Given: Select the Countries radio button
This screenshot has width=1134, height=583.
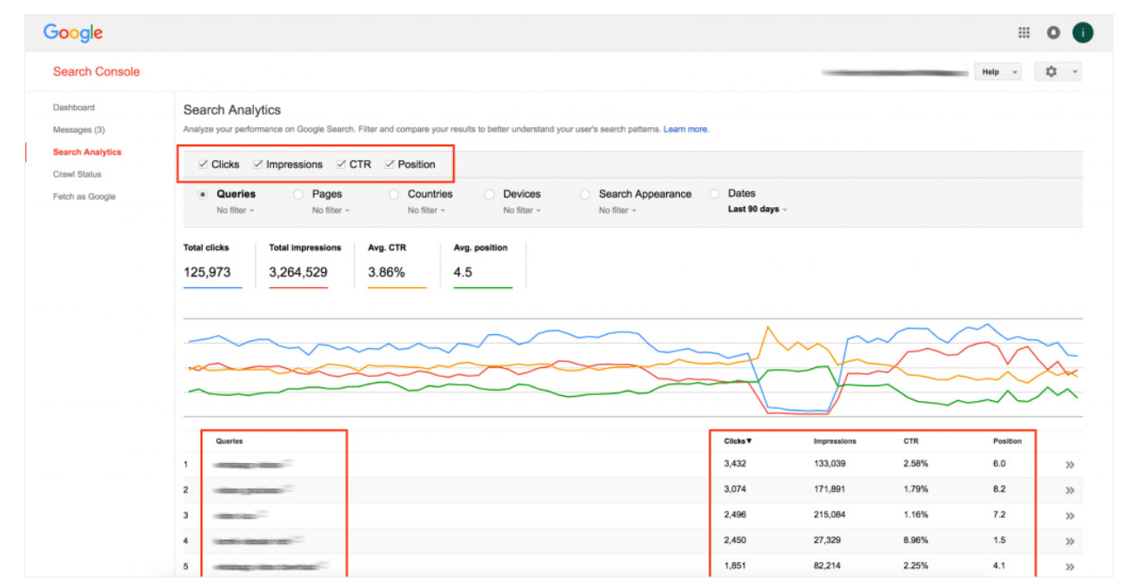Looking at the screenshot, I should [394, 195].
